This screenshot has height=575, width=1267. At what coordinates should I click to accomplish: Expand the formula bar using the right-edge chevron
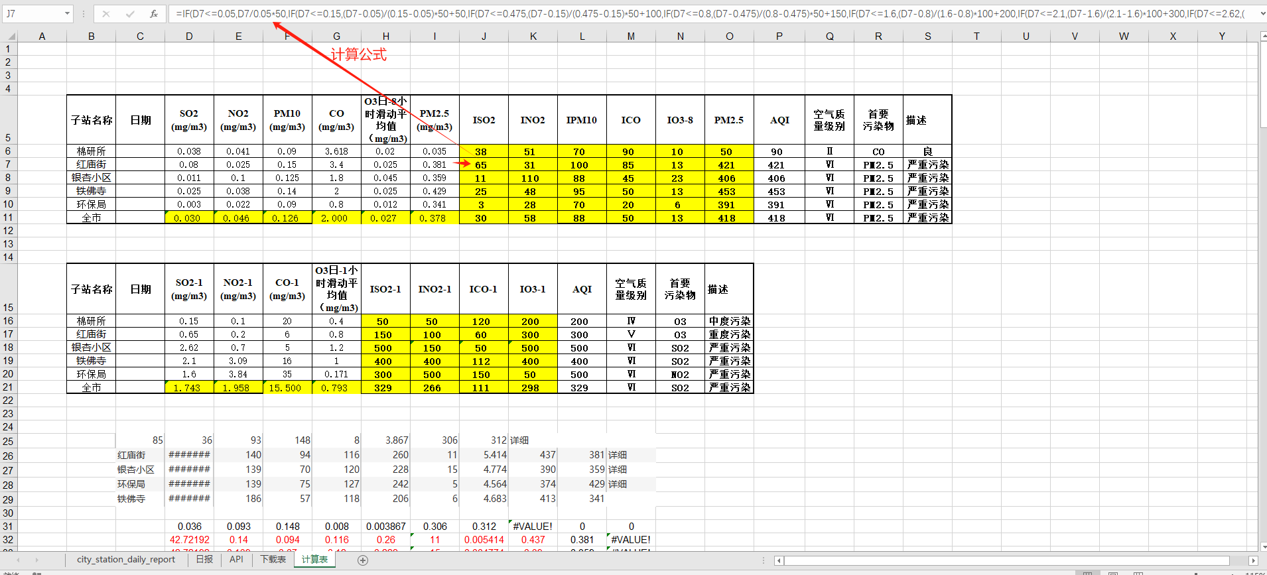1261,13
